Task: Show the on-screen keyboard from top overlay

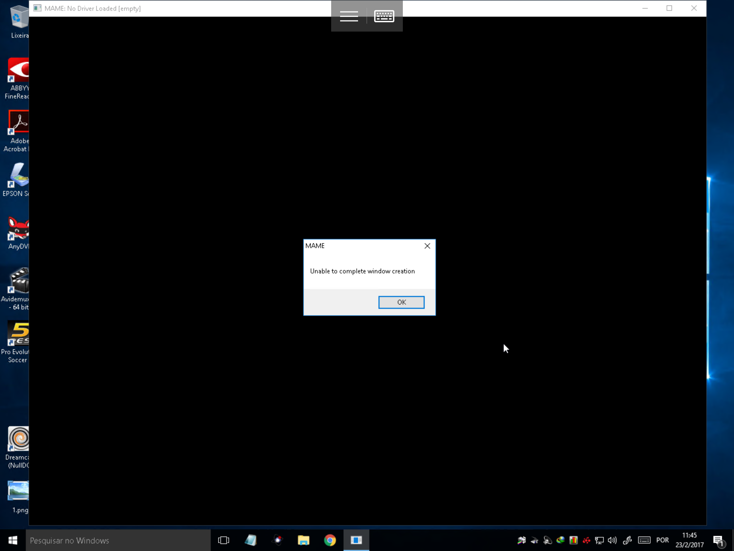Action: 384,16
